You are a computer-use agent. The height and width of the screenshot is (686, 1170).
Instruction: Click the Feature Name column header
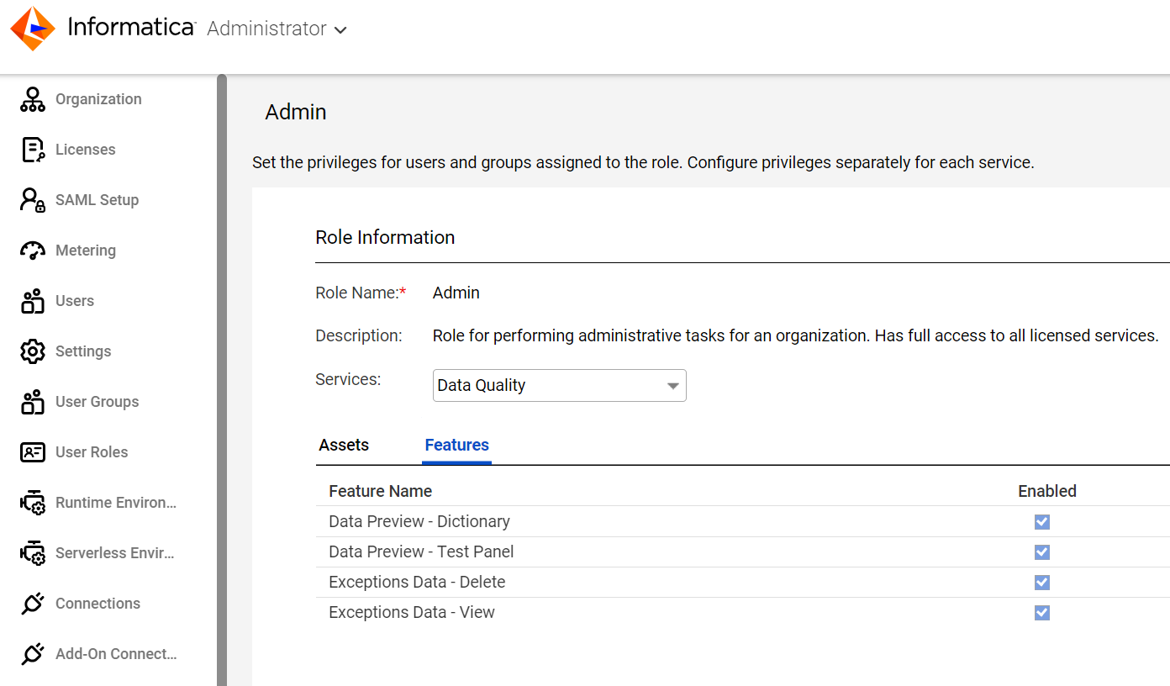click(380, 491)
